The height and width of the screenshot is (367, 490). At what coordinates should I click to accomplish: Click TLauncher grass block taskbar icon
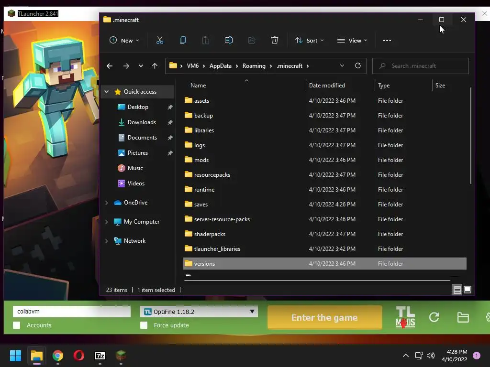pos(121,355)
